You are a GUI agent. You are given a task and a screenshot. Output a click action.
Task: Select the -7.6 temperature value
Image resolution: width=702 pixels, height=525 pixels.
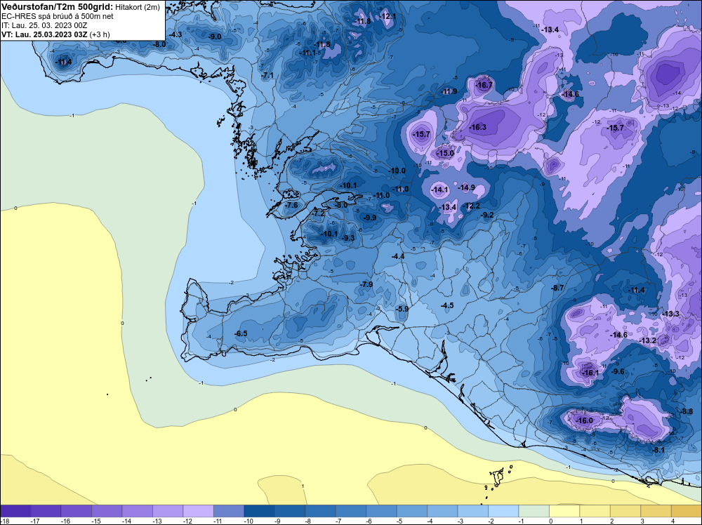(291, 205)
